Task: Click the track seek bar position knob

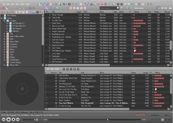Action: (x=108, y=120)
